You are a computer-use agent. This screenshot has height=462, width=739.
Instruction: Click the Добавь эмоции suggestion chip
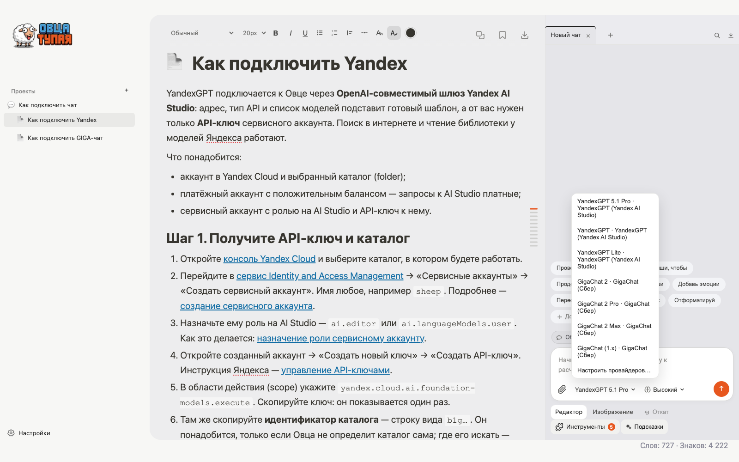(x=698, y=284)
